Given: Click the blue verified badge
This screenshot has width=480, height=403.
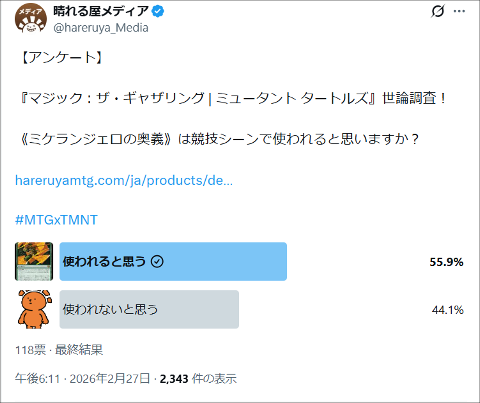Looking at the screenshot, I should [158, 11].
